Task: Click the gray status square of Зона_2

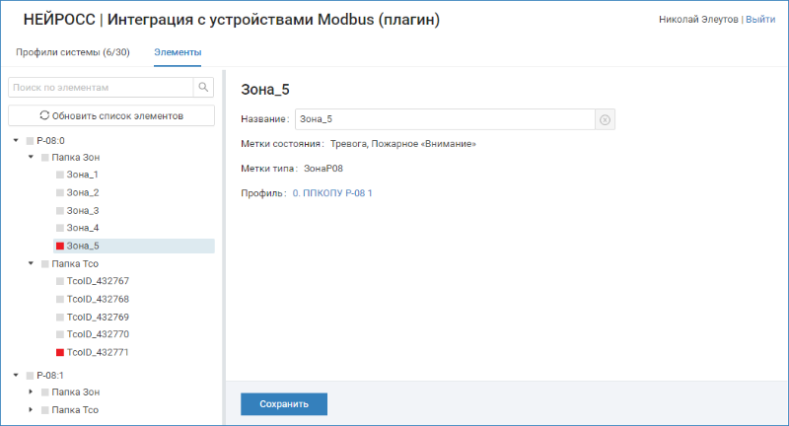Action: coord(60,192)
